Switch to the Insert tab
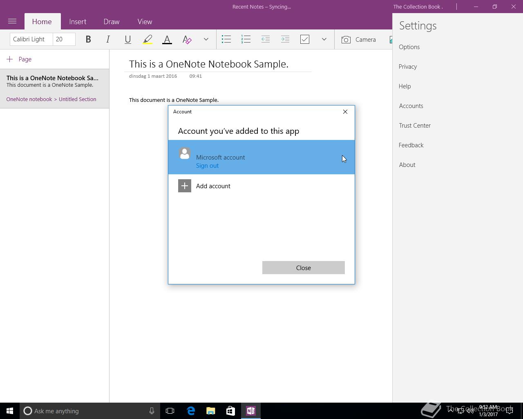This screenshot has height=419, width=523. [78, 22]
